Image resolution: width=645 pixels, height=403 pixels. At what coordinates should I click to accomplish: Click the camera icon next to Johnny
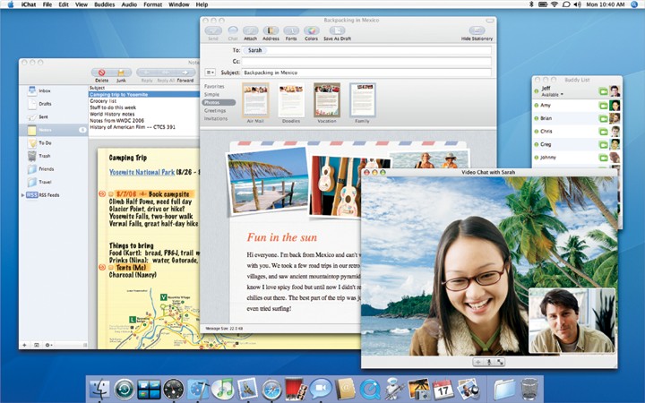603,158
